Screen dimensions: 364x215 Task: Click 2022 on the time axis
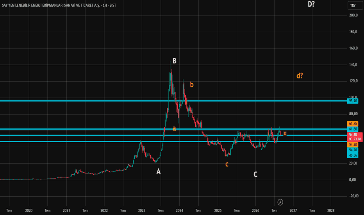[x=104, y=211]
